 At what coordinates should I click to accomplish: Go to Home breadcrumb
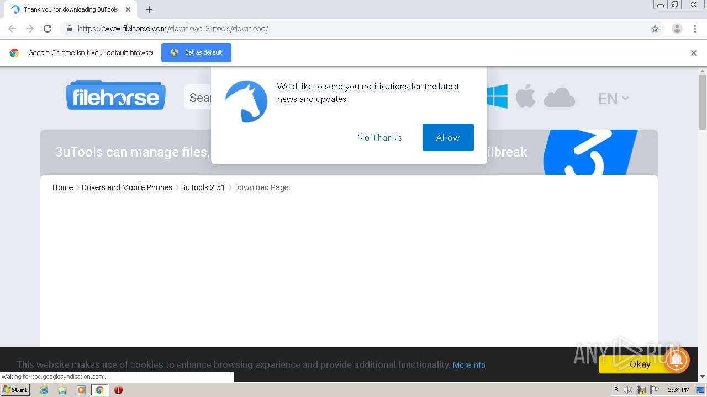(x=62, y=187)
